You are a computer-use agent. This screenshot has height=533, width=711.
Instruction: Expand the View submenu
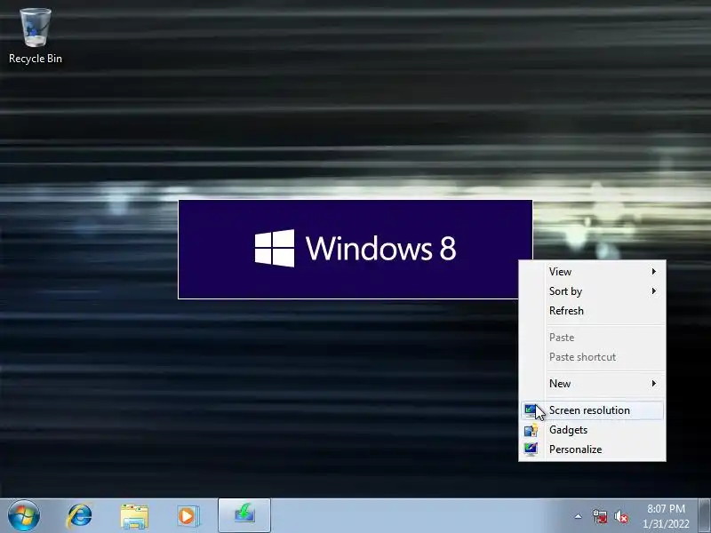tap(592, 272)
